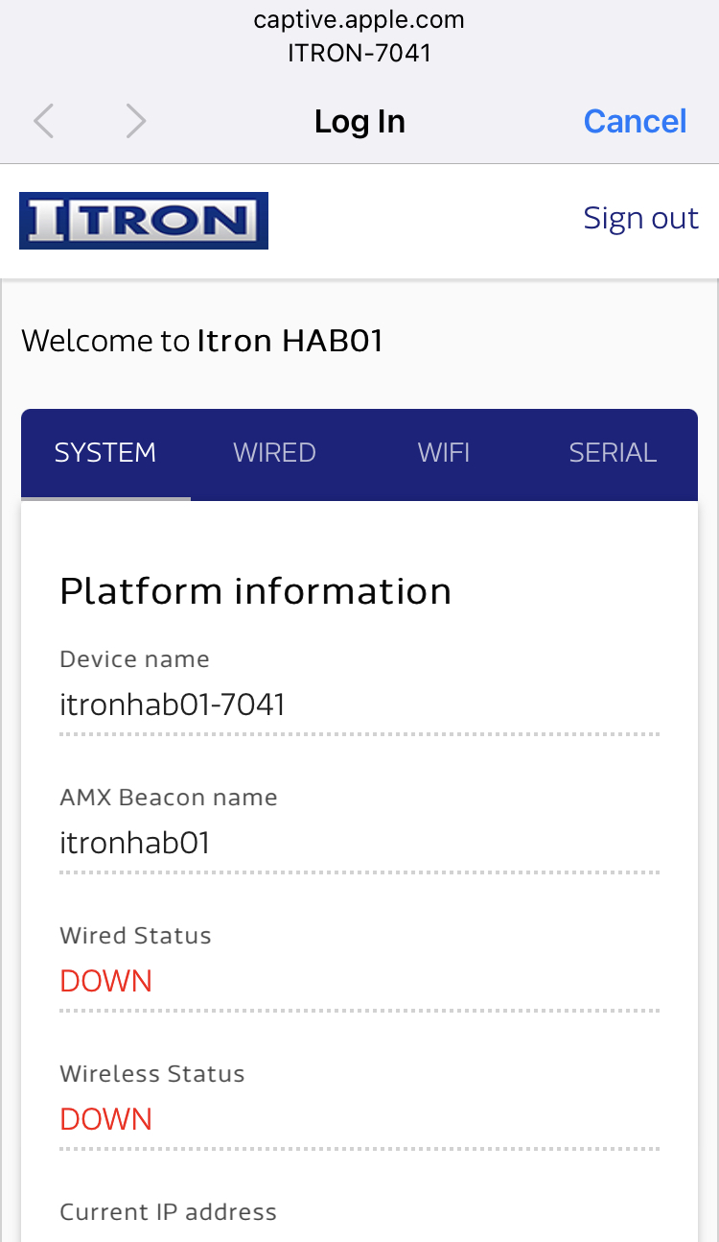Tap the captive.apple.com address text
The width and height of the screenshot is (719, 1242).
tap(359, 20)
